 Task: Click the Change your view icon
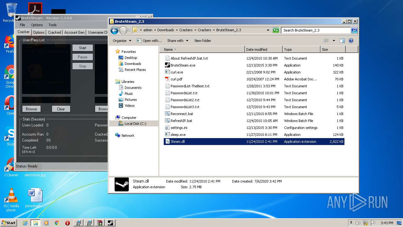pos(326,41)
